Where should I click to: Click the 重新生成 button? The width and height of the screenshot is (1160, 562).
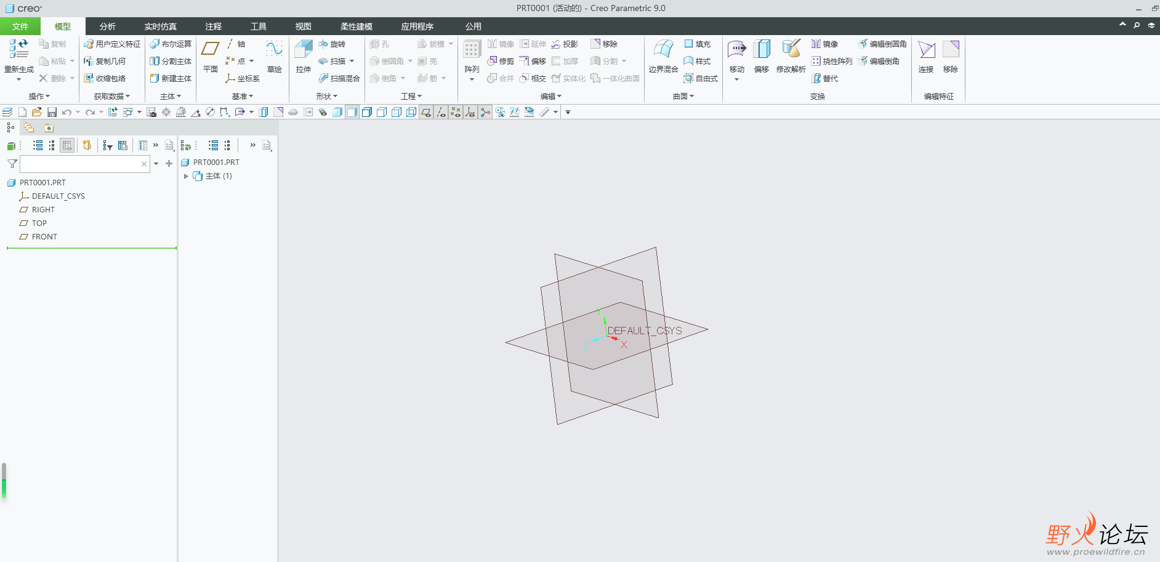pos(19,59)
